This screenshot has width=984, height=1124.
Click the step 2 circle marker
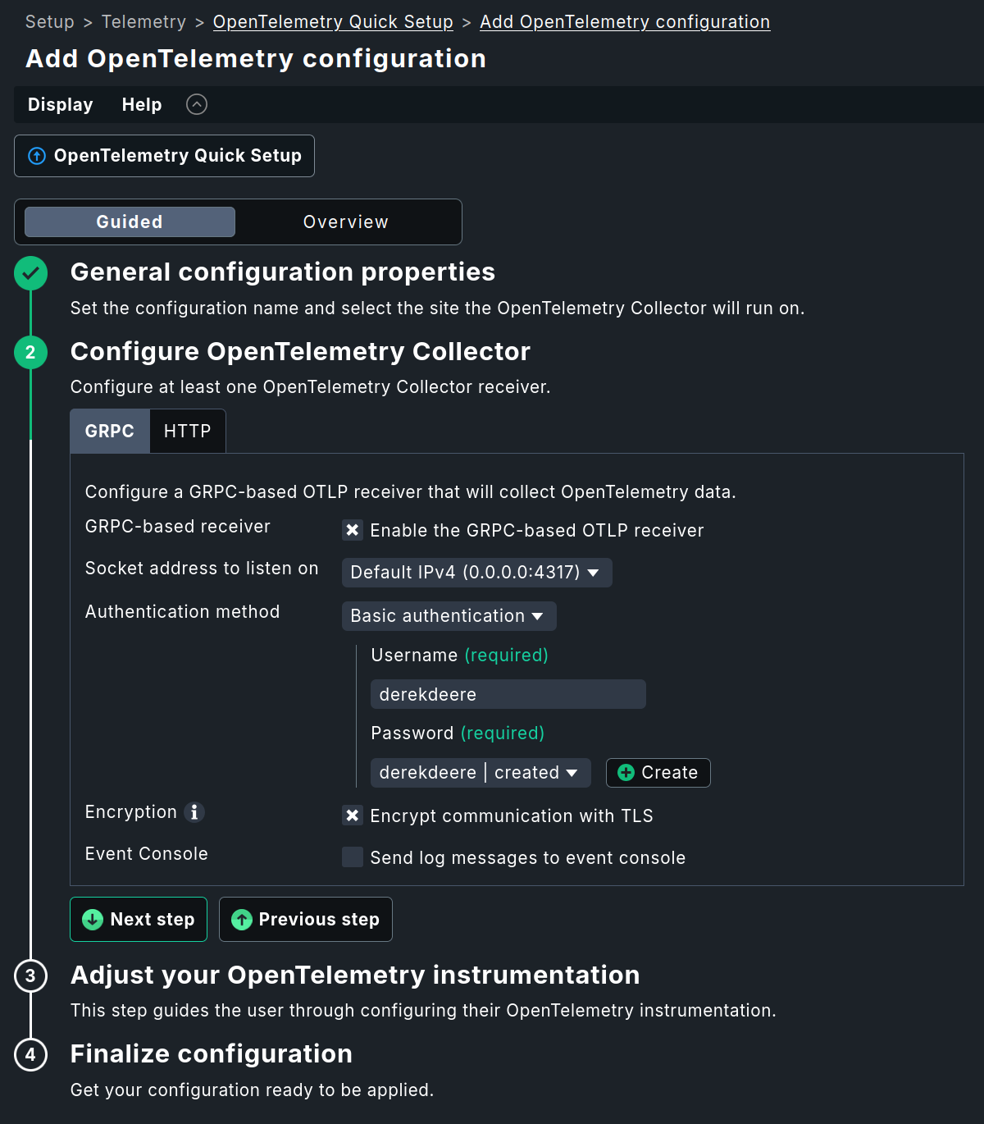(x=30, y=353)
